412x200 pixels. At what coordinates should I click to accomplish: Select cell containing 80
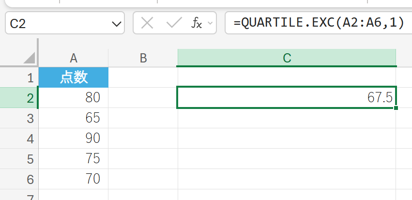pos(74,98)
